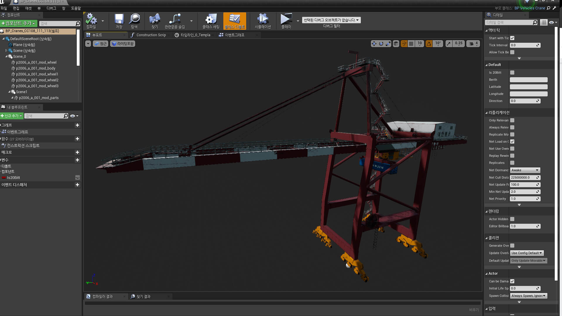Switch to the Construction Script tab
Image resolution: width=562 pixels, height=316 pixels.
(151, 35)
